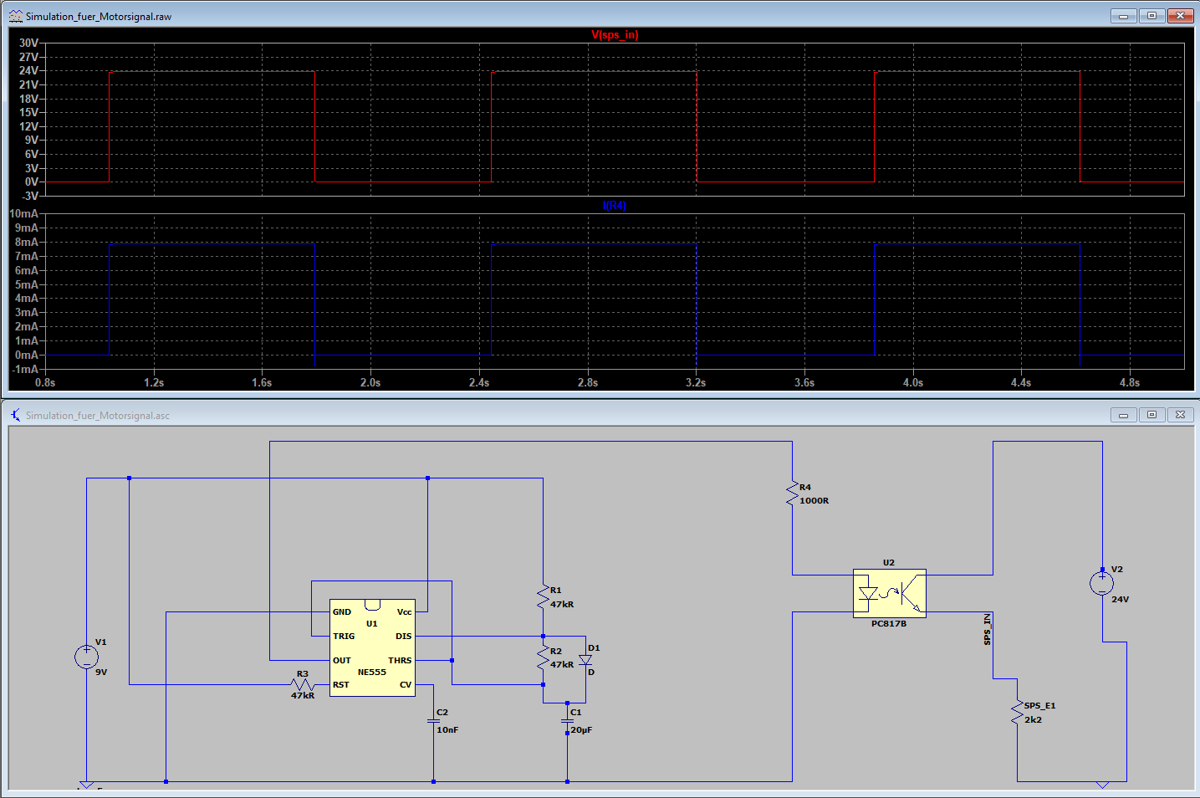This screenshot has width=1200, height=798.
Task: Select diode D1 symbol
Action: point(585,660)
